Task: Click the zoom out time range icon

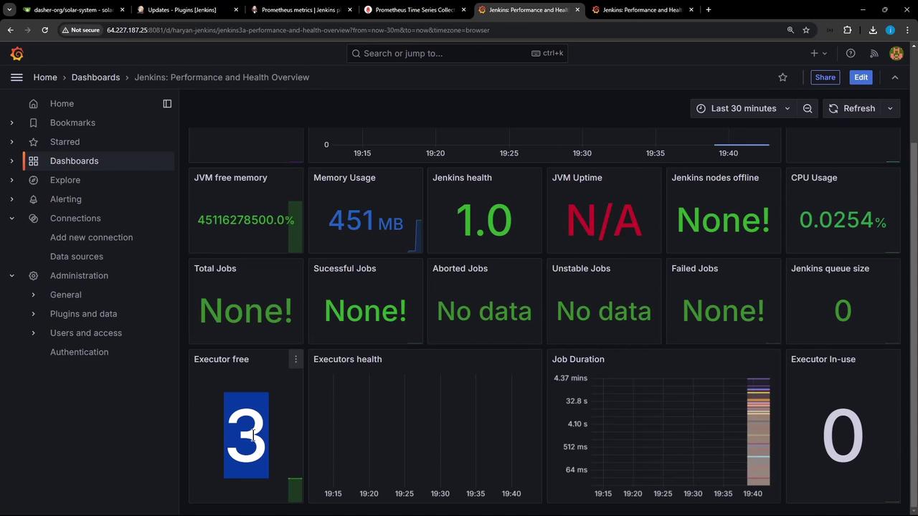Action: pos(808,108)
